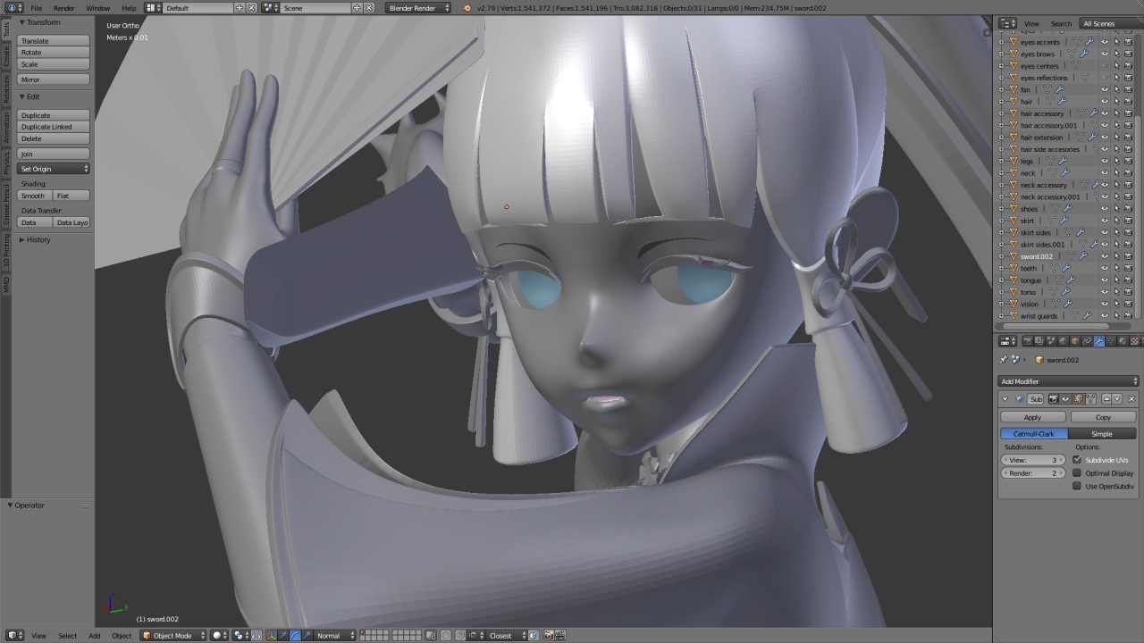Open the Constraints properties tab (chain icon)
Image resolution: width=1144 pixels, height=643 pixels.
click(1087, 341)
